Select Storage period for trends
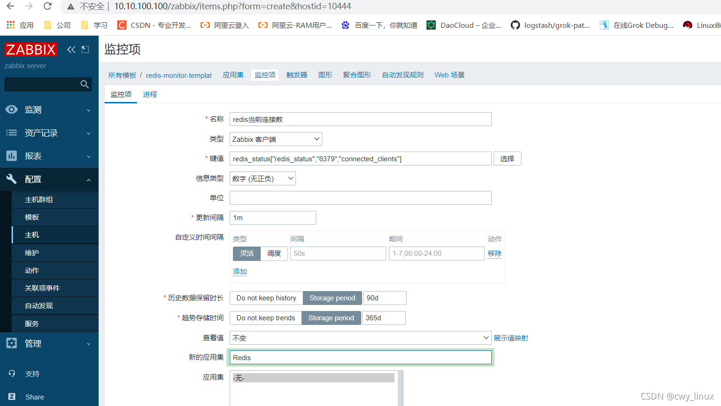Screen dimensions: 721x406 point(331,318)
